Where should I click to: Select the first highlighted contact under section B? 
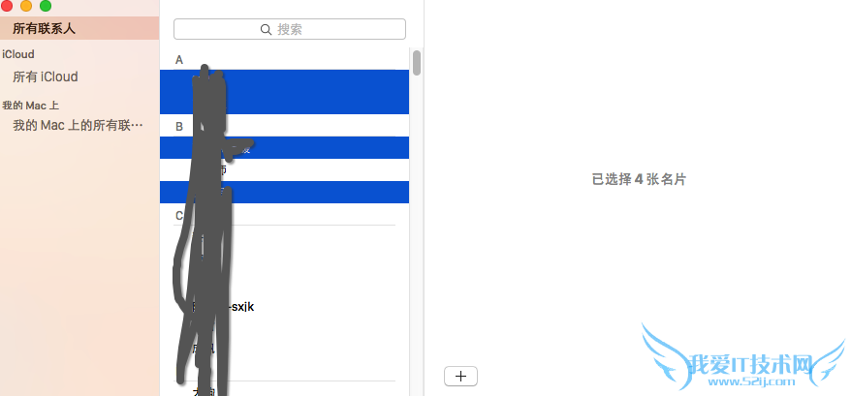[x=284, y=147]
